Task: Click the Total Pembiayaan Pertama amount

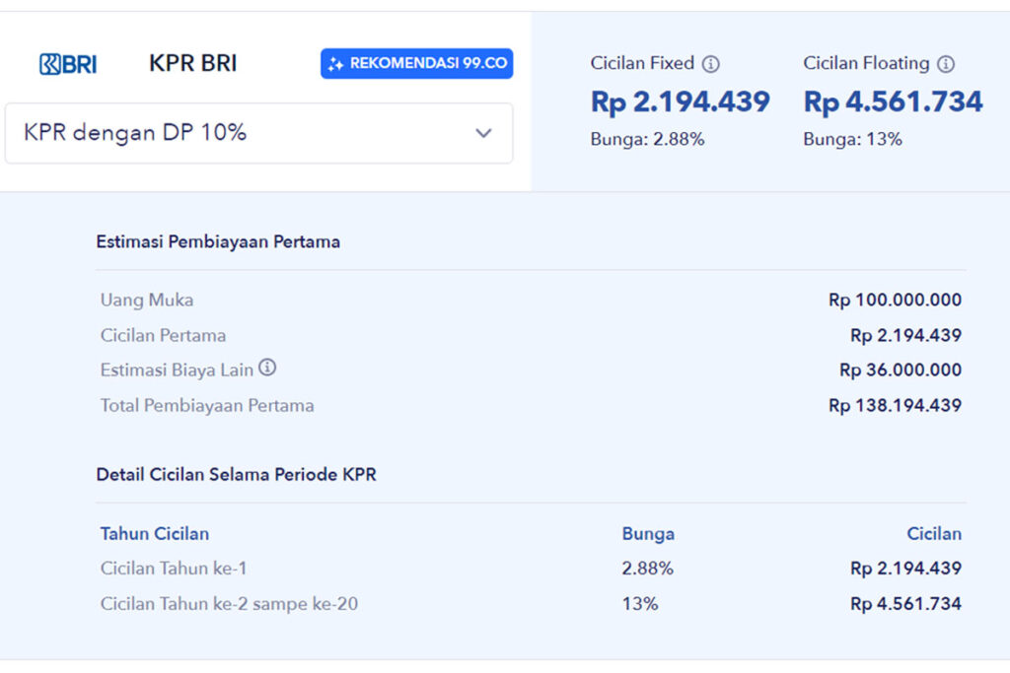Action: [x=896, y=405]
